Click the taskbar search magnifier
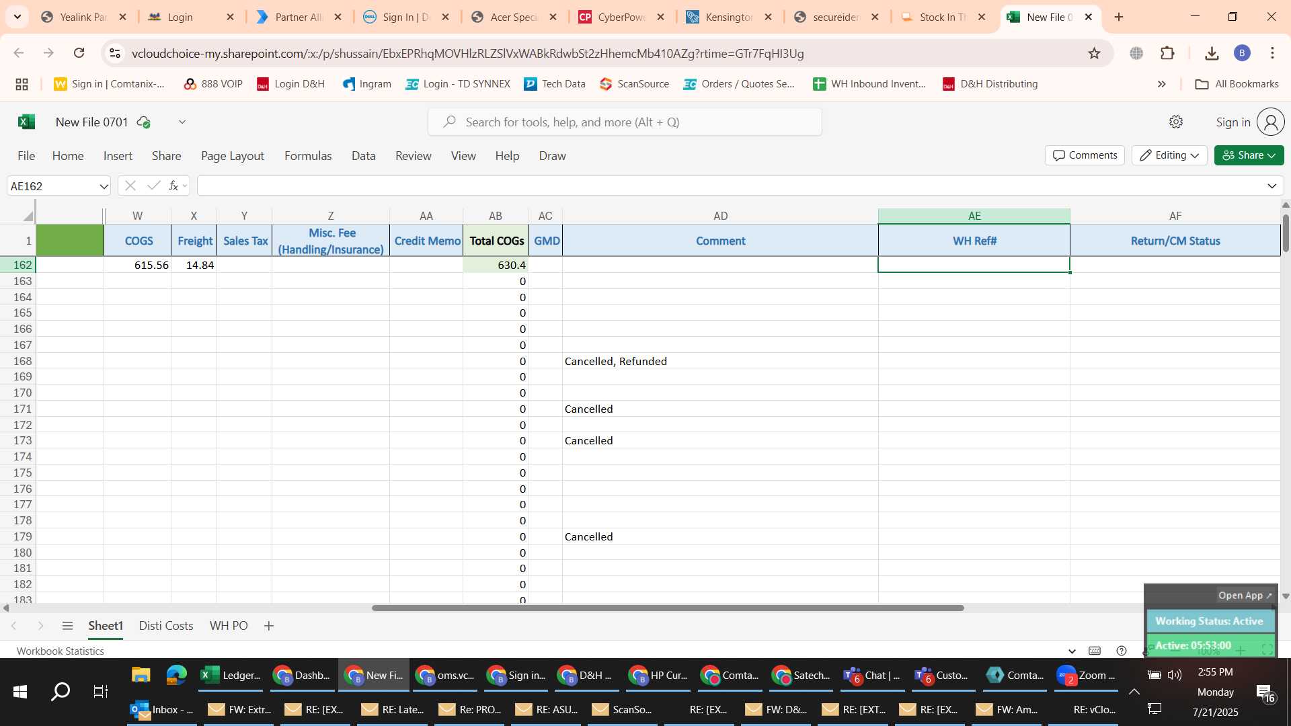The height and width of the screenshot is (726, 1291). (x=61, y=691)
